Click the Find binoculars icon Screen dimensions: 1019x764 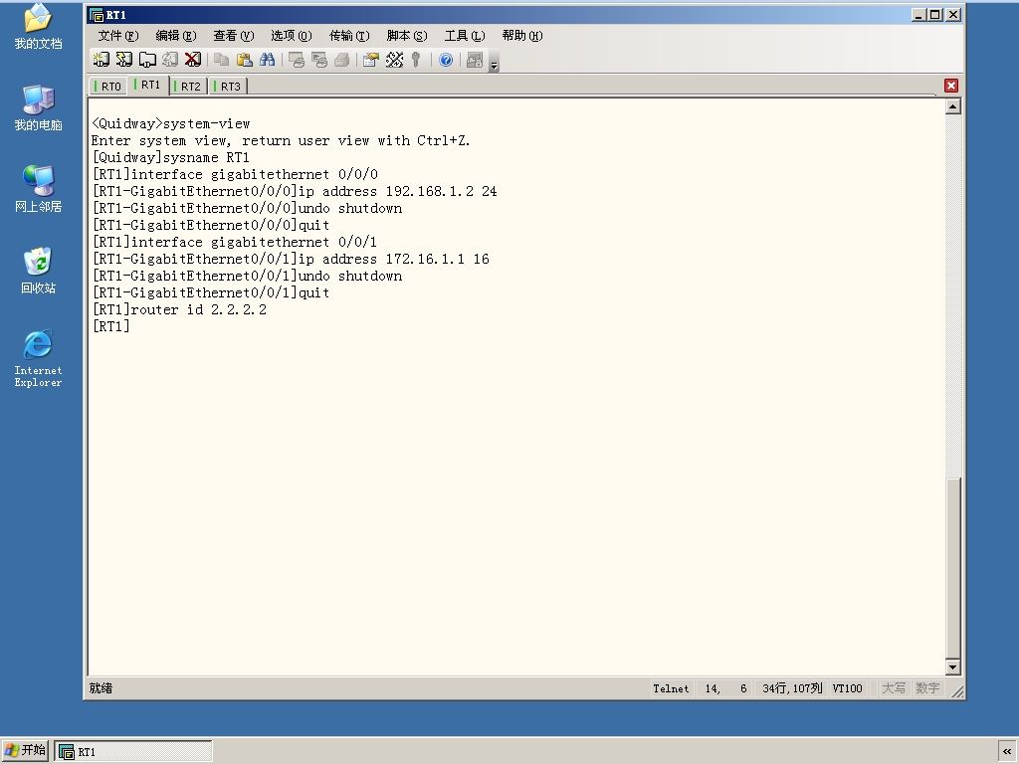(x=267, y=60)
